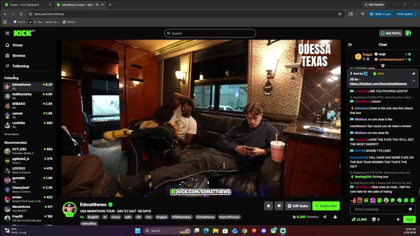Viewport: 420px width, 236px height.
Task: Open the Kick user avatar menu
Action: coord(408,33)
